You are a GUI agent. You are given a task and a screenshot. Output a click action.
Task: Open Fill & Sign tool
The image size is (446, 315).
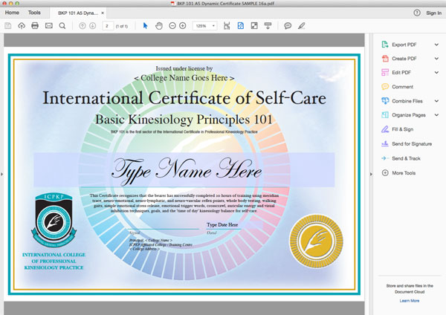coord(402,129)
